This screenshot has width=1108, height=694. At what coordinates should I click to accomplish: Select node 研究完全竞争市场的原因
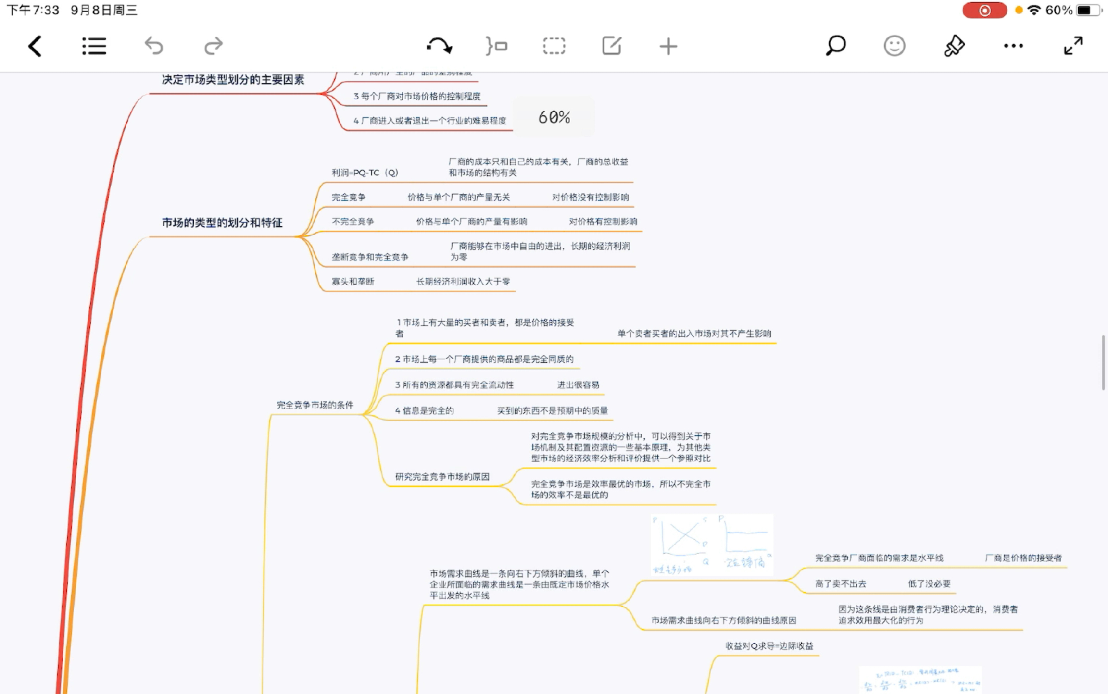click(442, 477)
